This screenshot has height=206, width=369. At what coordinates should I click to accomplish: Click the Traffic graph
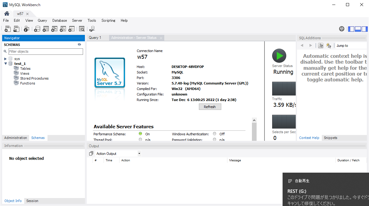pyautogui.click(x=284, y=89)
